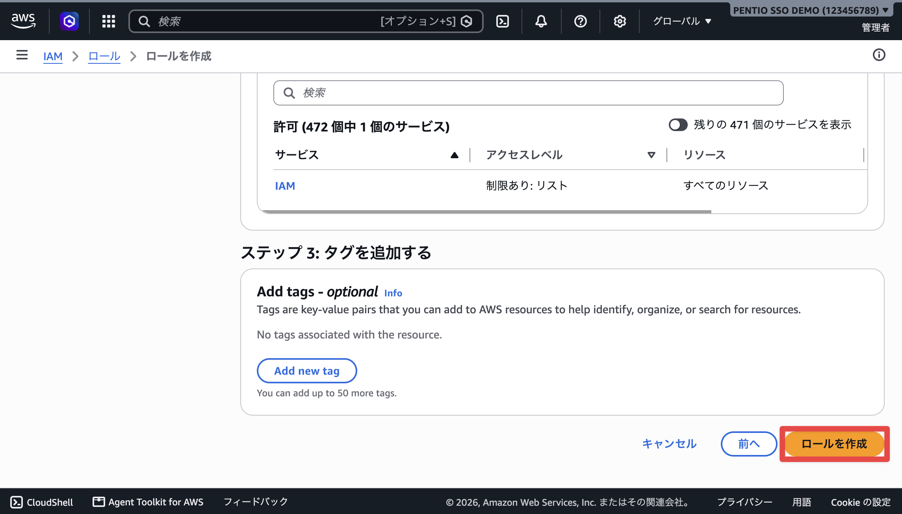This screenshot has width=902, height=514.
Task: Select the すべてのリソース cell
Action: 726,186
